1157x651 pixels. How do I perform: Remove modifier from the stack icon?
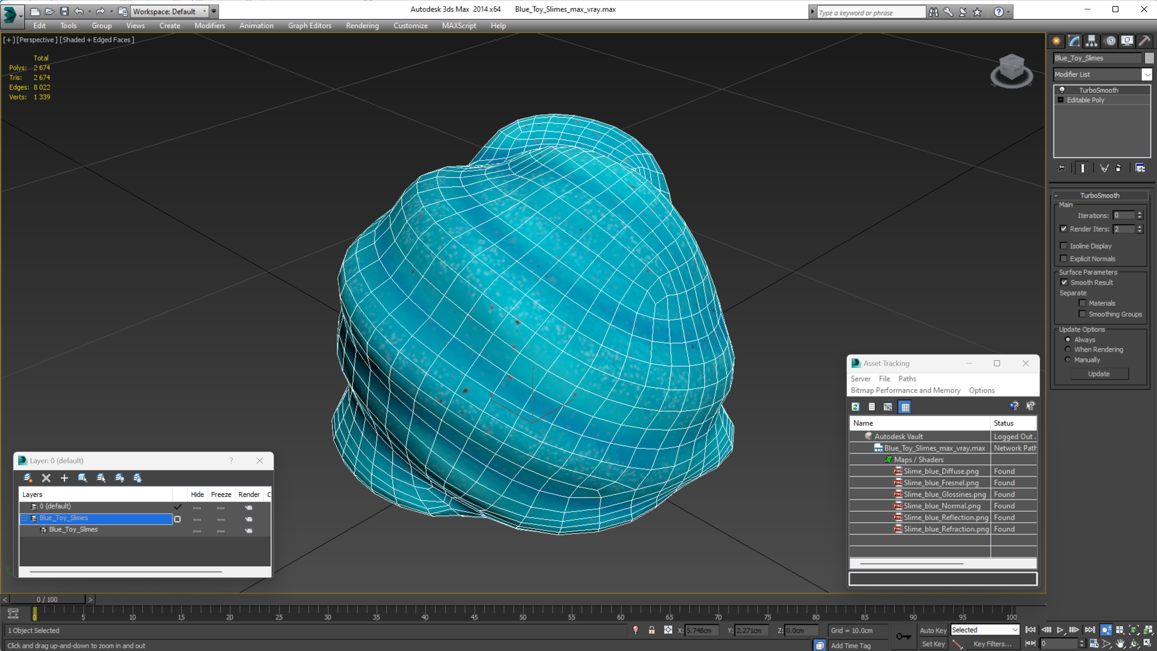tap(1118, 168)
